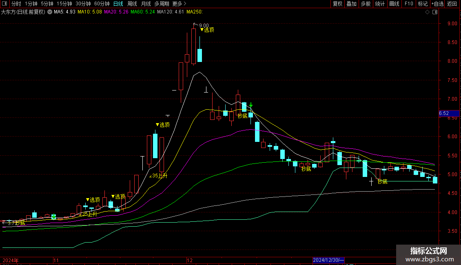Click the 叠加 overlay button
This screenshot has width=461, height=265.
[351, 4]
